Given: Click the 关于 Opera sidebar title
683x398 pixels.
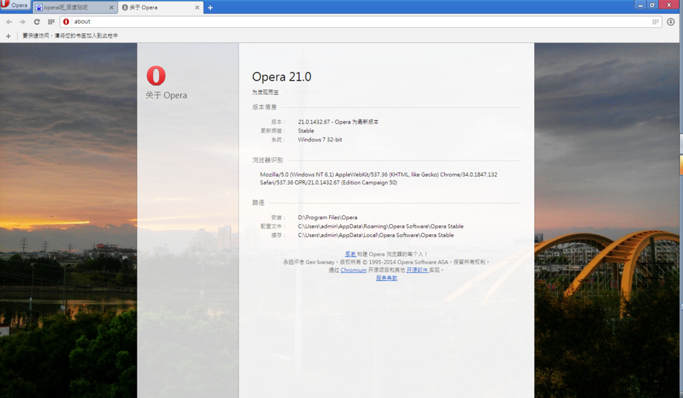Looking at the screenshot, I should (x=167, y=96).
